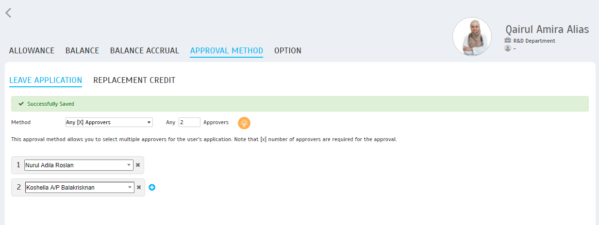The height and width of the screenshot is (225, 599).
Task: Open the Balance tab
Action: click(x=82, y=50)
